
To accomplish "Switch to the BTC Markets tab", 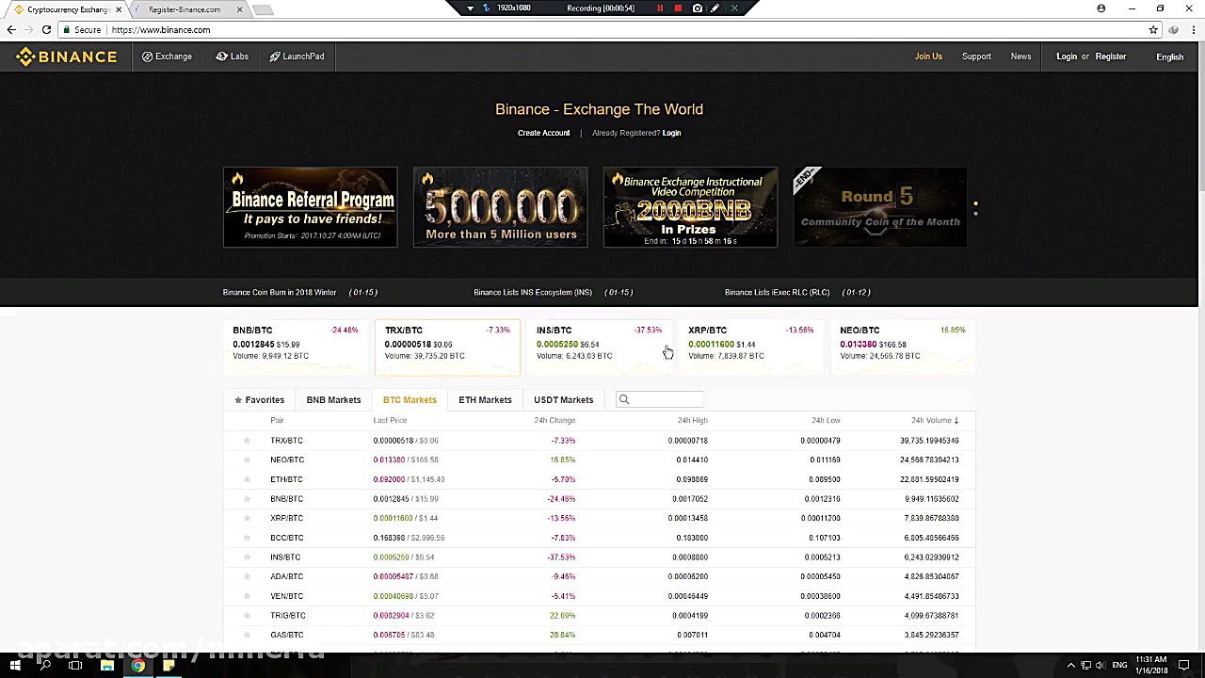I will pos(410,400).
